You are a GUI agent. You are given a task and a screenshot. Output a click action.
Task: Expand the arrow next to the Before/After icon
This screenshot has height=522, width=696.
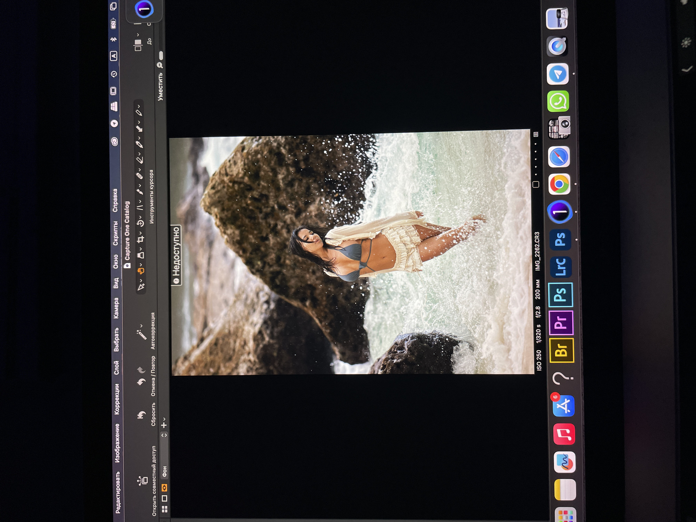(x=138, y=35)
